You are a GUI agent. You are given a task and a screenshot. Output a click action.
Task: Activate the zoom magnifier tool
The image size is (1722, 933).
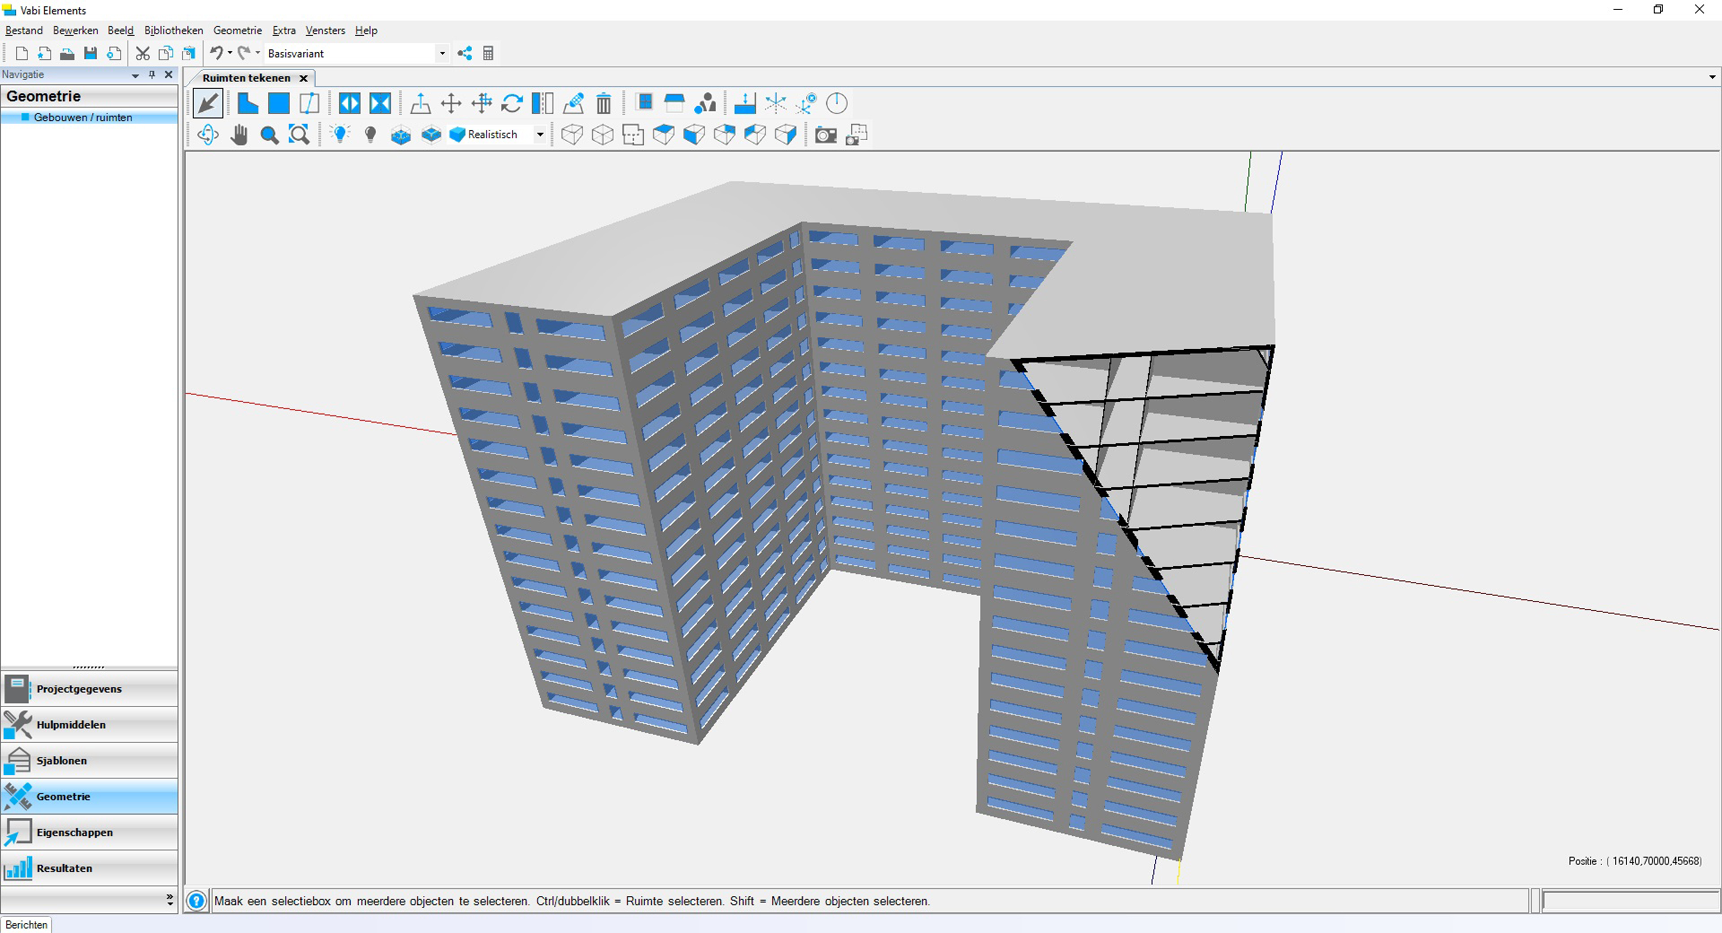coord(269,135)
